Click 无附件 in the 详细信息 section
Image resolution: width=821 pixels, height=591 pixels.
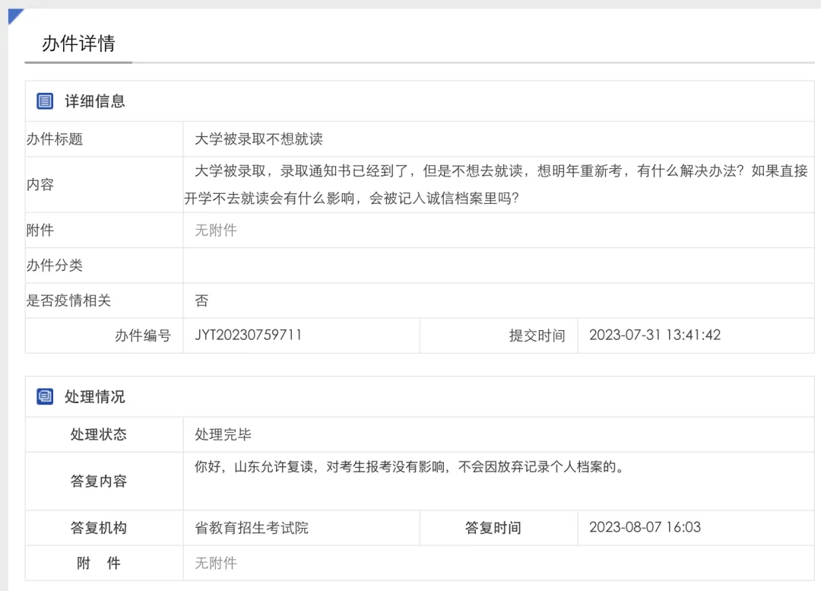pyautogui.click(x=216, y=230)
